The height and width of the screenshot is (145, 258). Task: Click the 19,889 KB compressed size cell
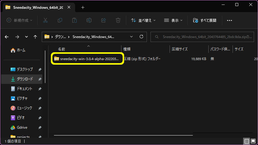tap(199, 59)
